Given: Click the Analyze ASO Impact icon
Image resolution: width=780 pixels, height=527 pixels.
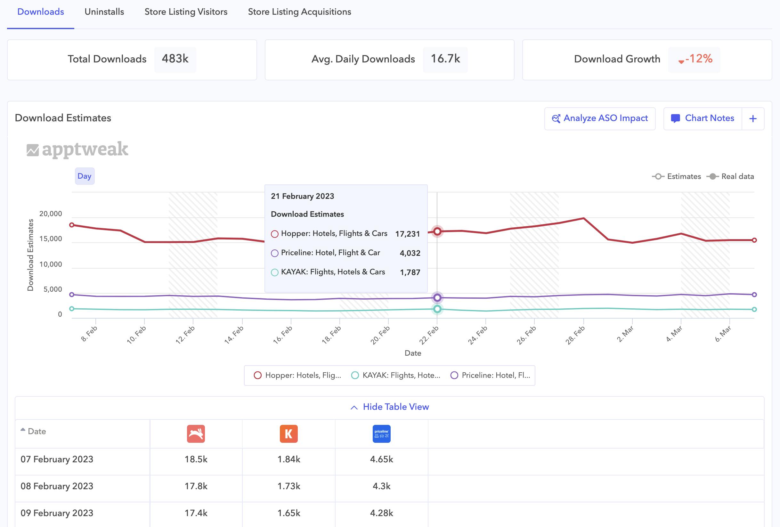Looking at the screenshot, I should [556, 118].
